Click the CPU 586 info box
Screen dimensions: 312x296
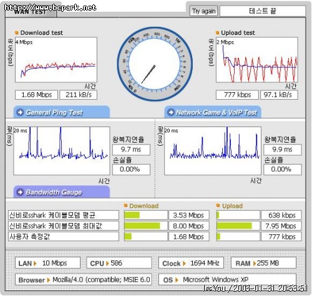coord(119,263)
